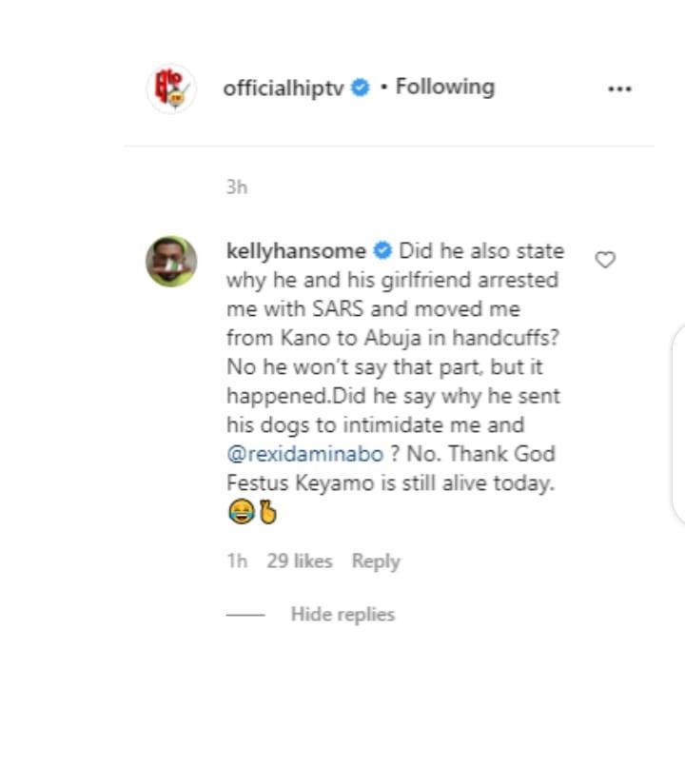This screenshot has width=685, height=767.
Task: Click the officialhiptv verified badge
Action: (x=362, y=88)
